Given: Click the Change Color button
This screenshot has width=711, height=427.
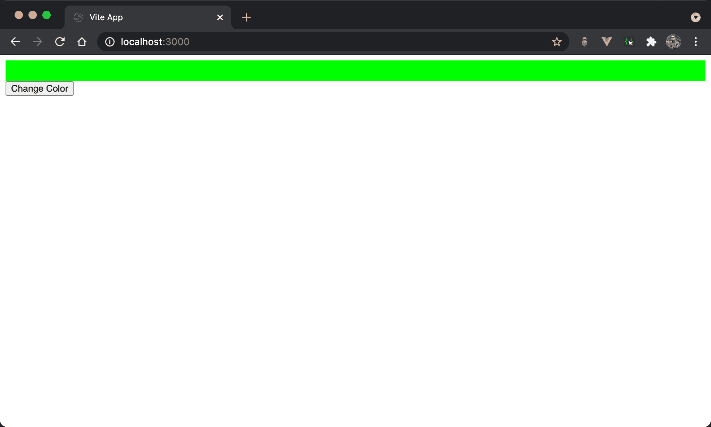Looking at the screenshot, I should pyautogui.click(x=39, y=88).
